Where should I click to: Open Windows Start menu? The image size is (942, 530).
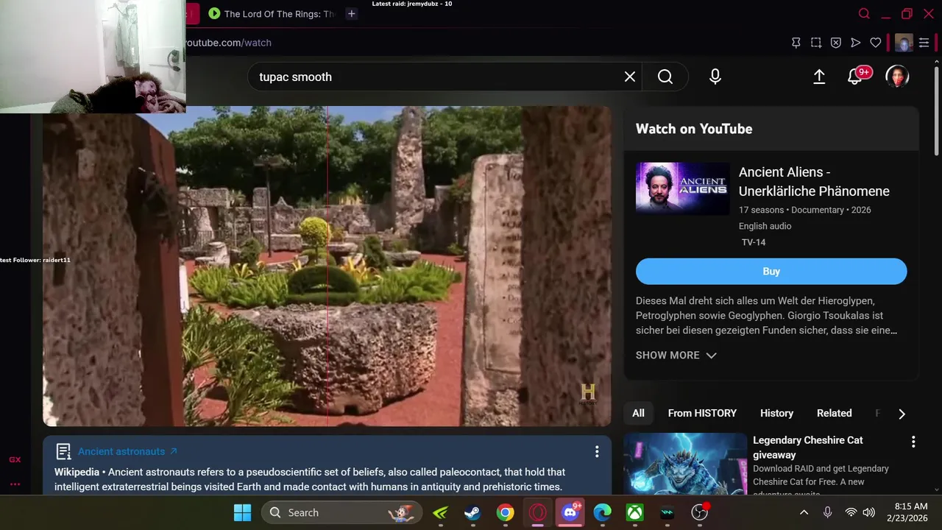click(x=242, y=512)
